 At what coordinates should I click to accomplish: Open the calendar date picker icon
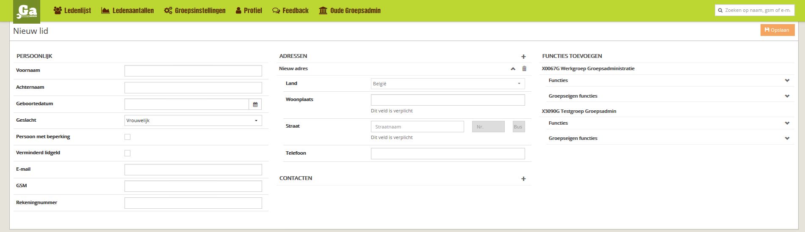pos(255,104)
